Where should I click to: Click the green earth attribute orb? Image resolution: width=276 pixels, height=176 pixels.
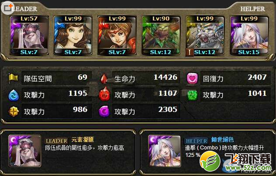pos(192,95)
